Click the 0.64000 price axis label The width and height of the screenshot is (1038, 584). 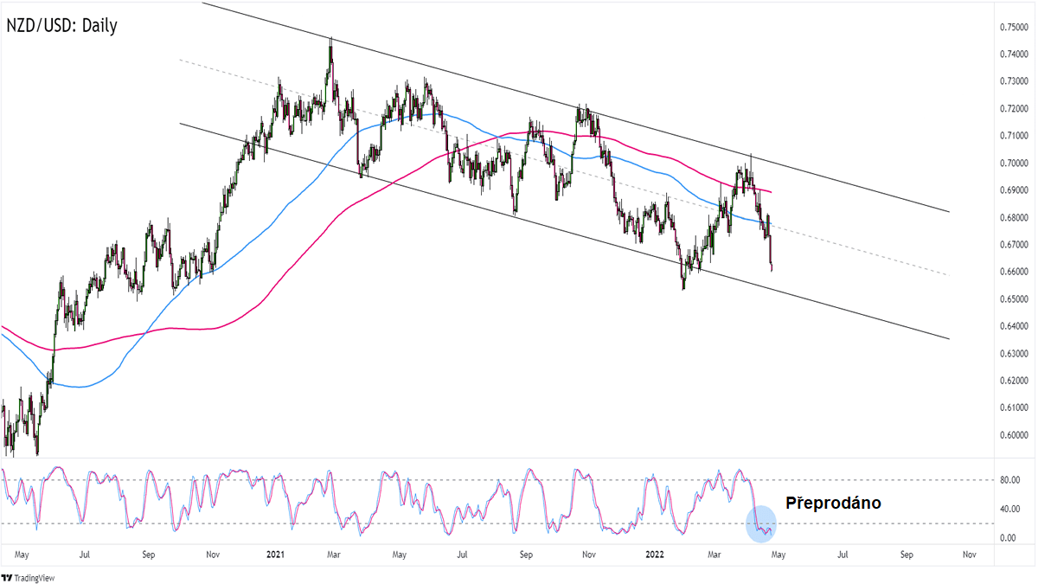point(1014,326)
